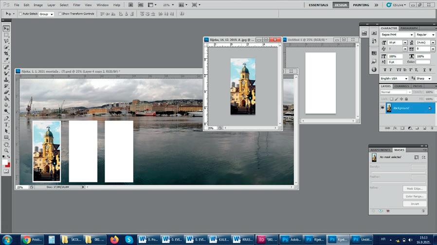Enable the Auto-Select checkbox
Image resolution: width=437 pixels, height=245 pixels.
(20, 14)
